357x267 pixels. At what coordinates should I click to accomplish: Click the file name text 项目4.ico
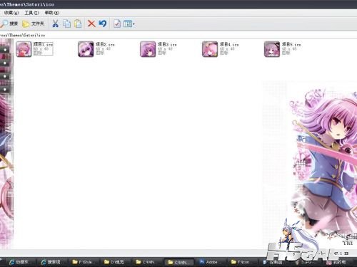click(229, 44)
